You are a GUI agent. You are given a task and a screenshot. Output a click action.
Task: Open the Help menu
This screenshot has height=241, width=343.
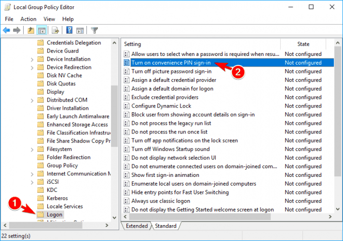point(68,19)
